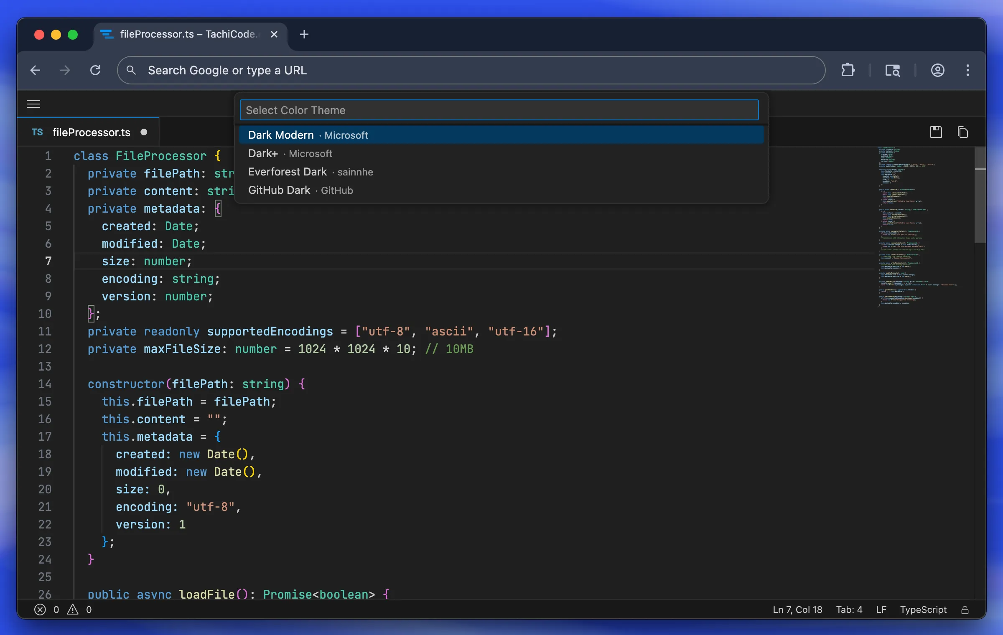
Task: Change the Tab: 4 indentation setting
Action: 849,610
